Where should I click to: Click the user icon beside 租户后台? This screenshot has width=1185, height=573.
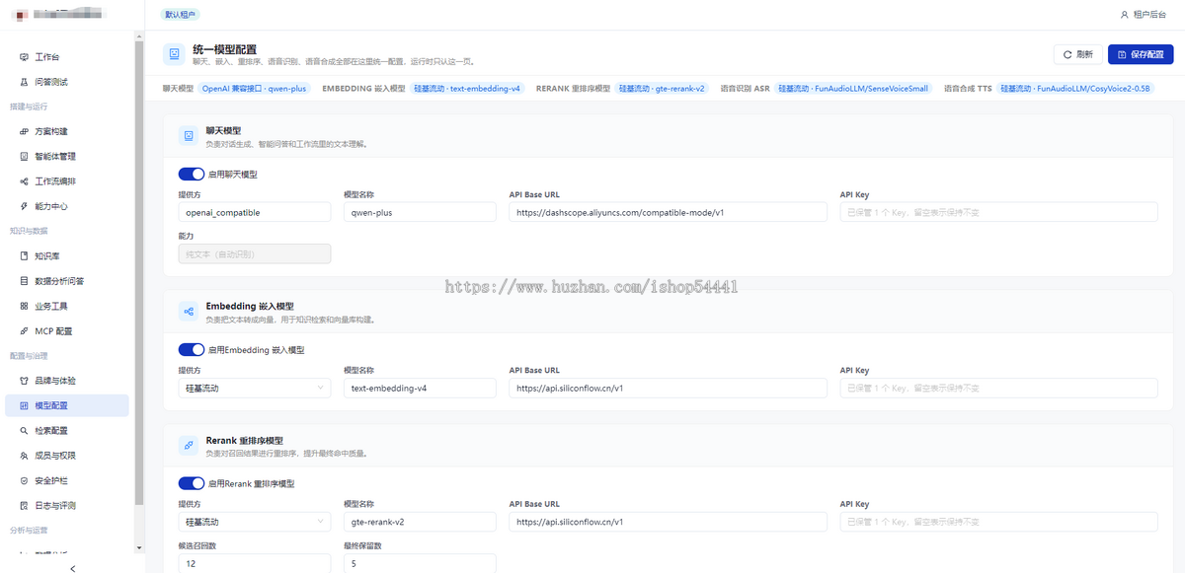pyautogui.click(x=1124, y=15)
